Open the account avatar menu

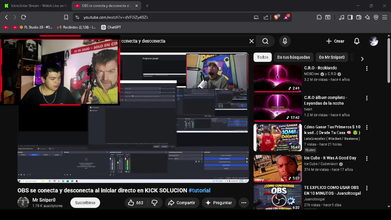pos(374,41)
